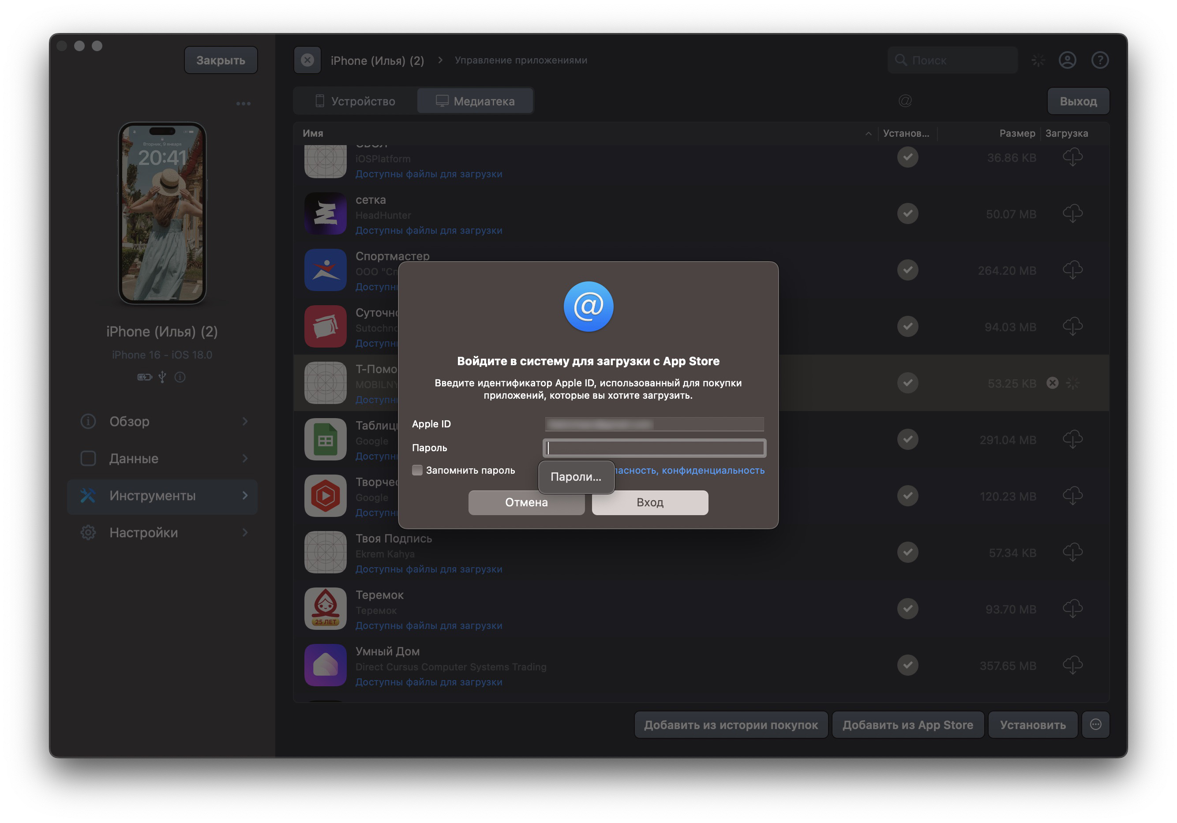Click installed checkmark for Спортмастер

coord(907,270)
